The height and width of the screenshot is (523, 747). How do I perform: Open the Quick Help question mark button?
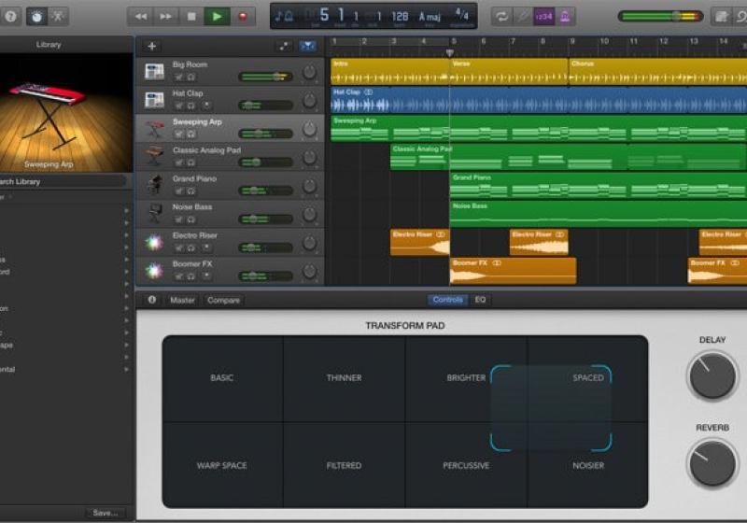pos(10,16)
